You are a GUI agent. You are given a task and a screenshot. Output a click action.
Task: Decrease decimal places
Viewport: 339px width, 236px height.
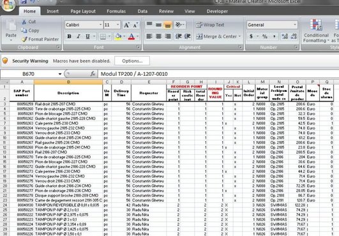pos(294,36)
